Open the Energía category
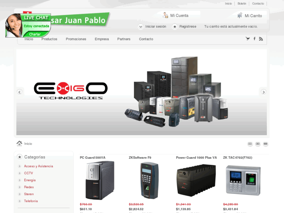 (x=30, y=180)
